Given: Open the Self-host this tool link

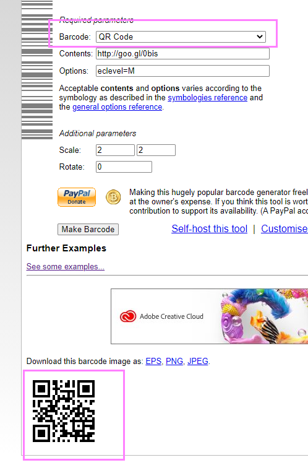Looking at the screenshot, I should tap(210, 228).
